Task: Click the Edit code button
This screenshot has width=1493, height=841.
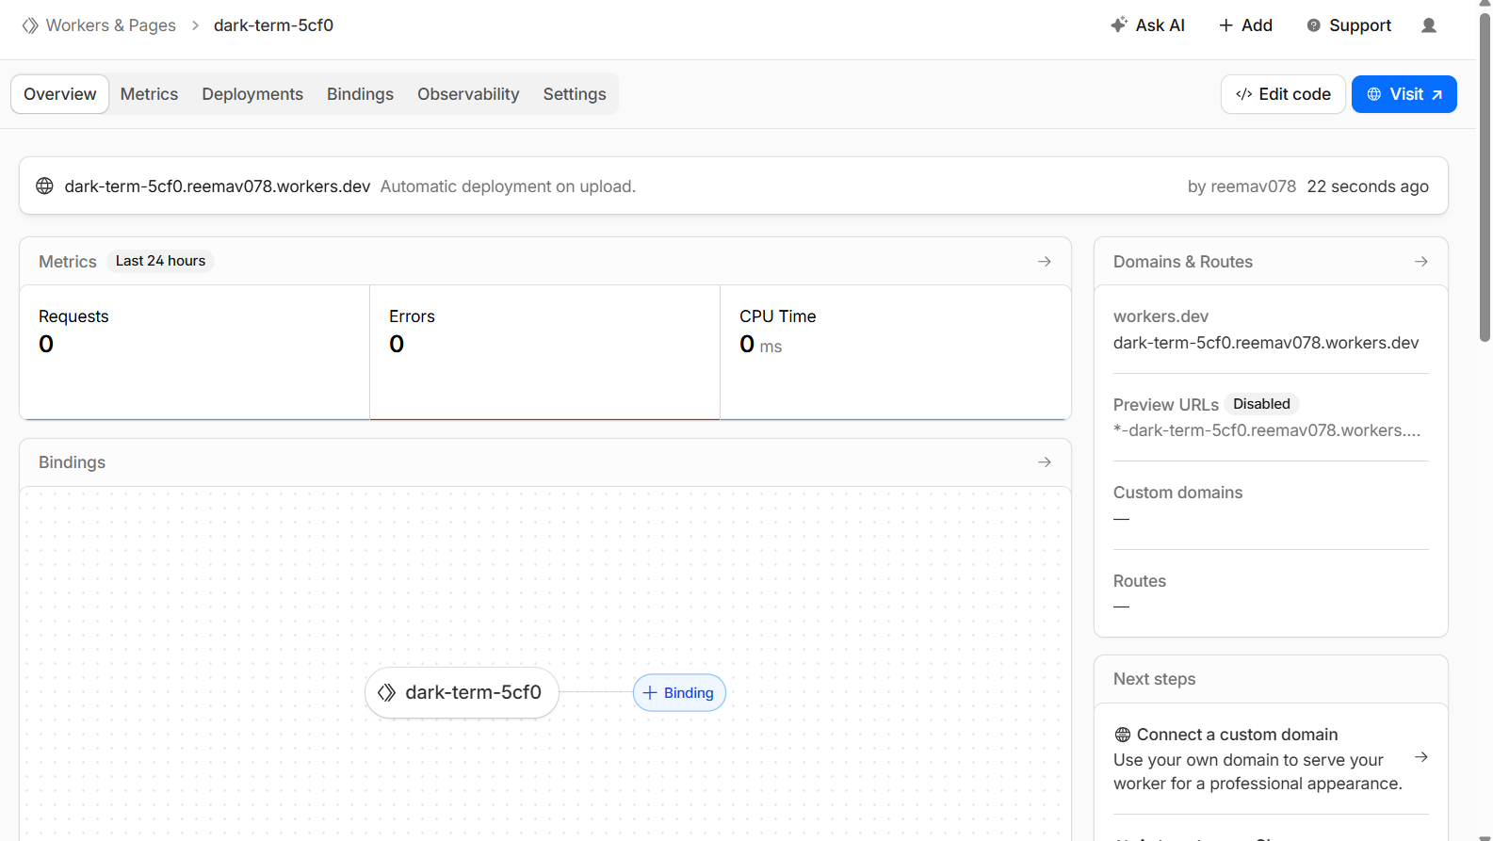Action: (1283, 94)
